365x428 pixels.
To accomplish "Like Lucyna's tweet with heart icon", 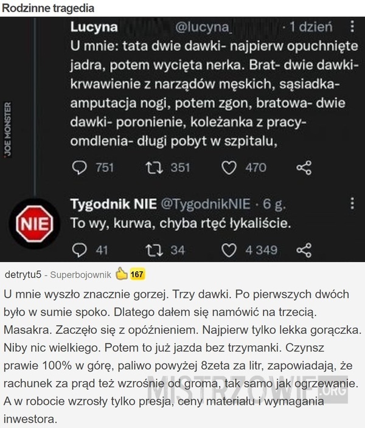I will [x=229, y=168].
